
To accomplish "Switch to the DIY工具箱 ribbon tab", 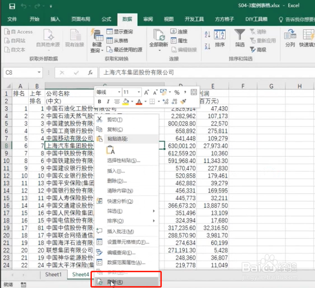I will pyautogui.click(x=256, y=19).
